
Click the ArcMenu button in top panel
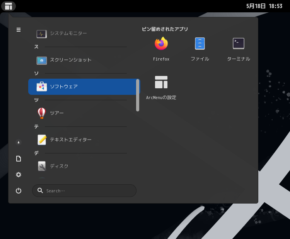click(x=9, y=6)
